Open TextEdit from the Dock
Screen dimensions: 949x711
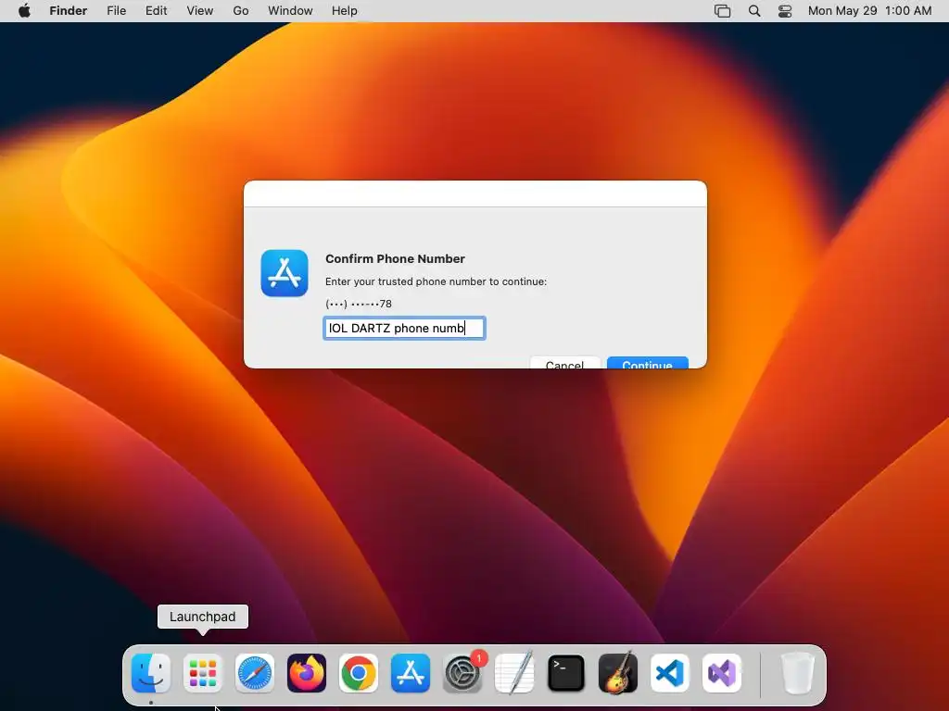(x=514, y=672)
